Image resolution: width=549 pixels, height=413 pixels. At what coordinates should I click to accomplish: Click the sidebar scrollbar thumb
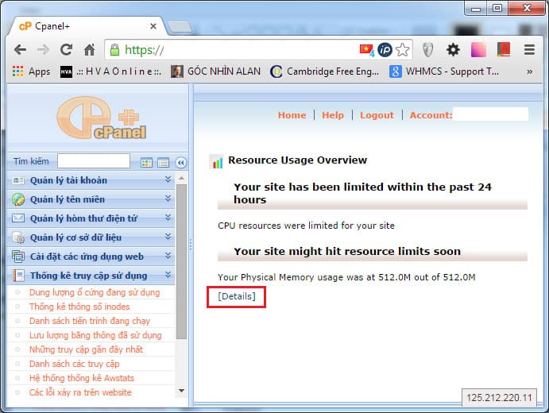tap(181, 261)
